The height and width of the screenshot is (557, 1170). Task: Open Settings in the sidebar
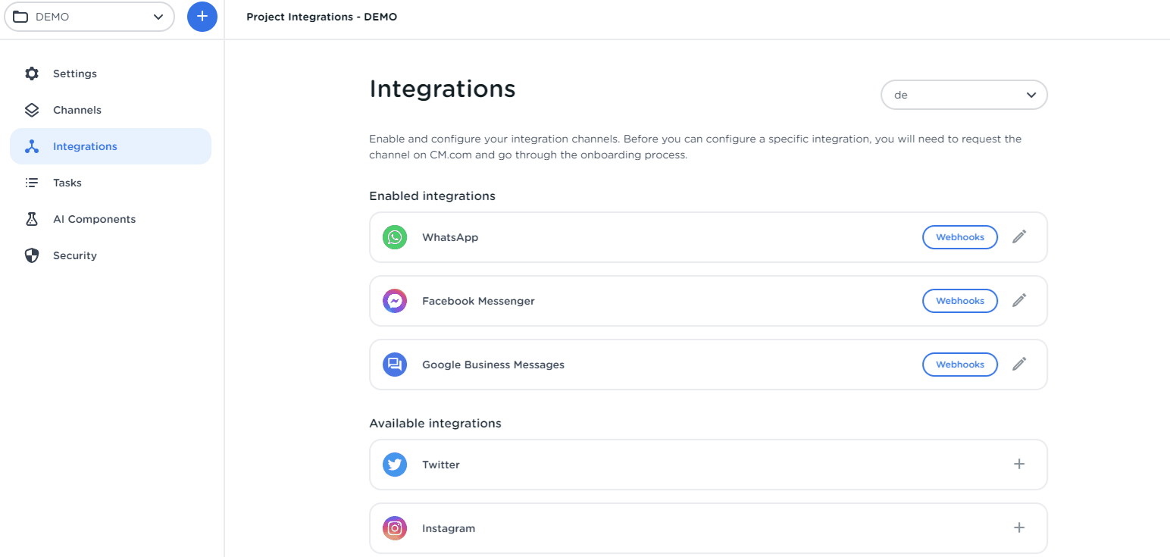pos(74,74)
